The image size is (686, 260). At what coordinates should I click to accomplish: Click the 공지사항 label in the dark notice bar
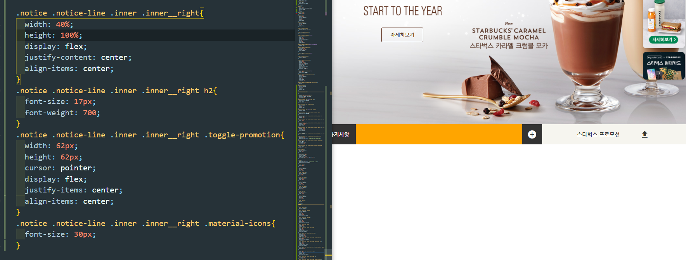pyautogui.click(x=341, y=134)
